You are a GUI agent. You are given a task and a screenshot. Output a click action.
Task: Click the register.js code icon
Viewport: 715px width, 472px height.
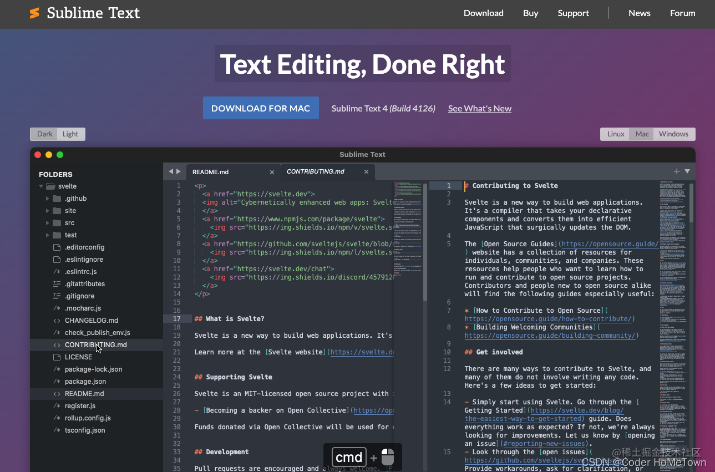[57, 406]
